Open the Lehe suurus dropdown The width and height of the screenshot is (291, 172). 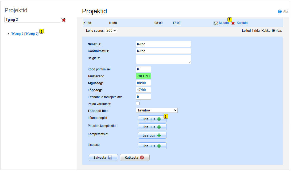(x=111, y=30)
